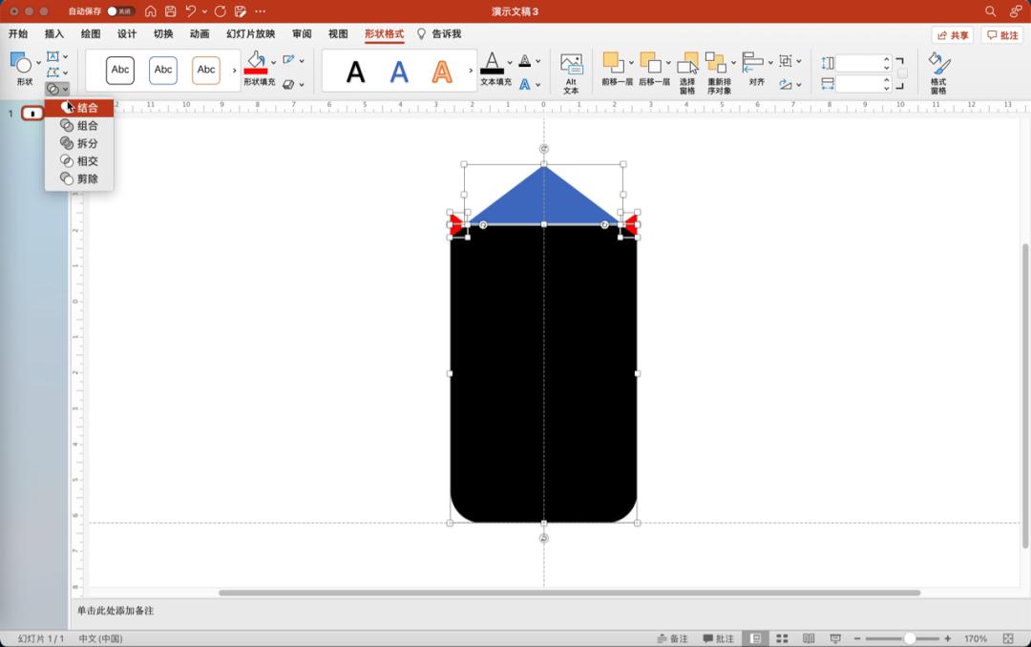
Task: Click the notes area 单击此处添加备注
Action: (116, 611)
